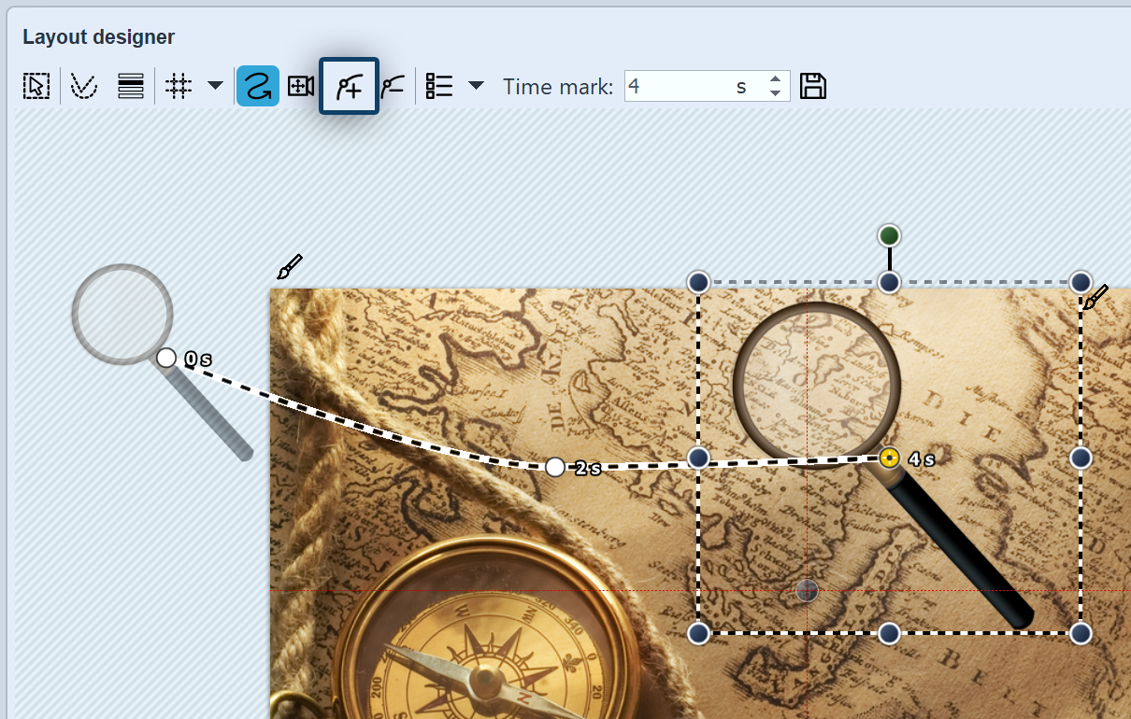Open the list view options dropdown
Screen dimensions: 1131x719
[x=477, y=86]
